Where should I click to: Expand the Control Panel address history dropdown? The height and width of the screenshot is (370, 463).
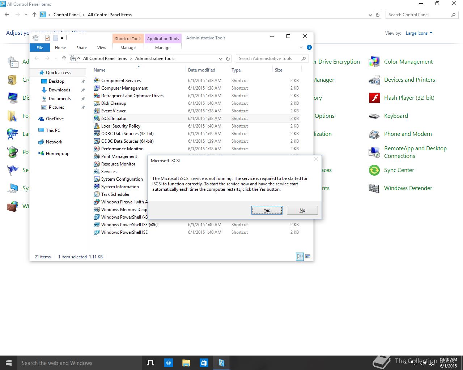click(x=370, y=15)
